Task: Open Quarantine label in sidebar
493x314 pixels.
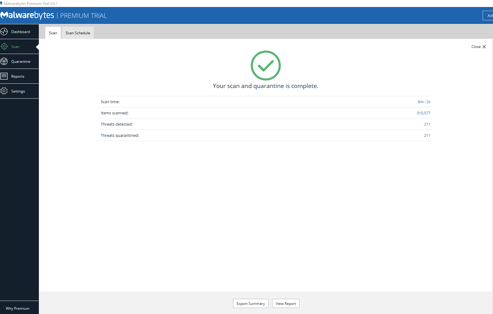Action: pos(21,62)
